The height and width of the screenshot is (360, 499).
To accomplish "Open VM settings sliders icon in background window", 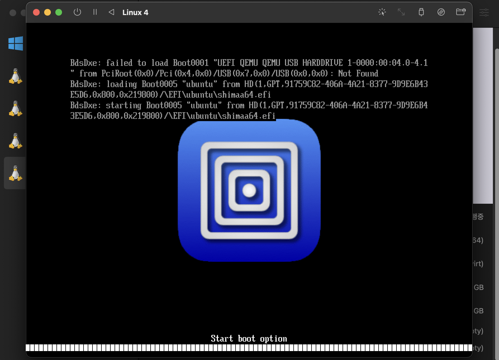I will 484,12.
